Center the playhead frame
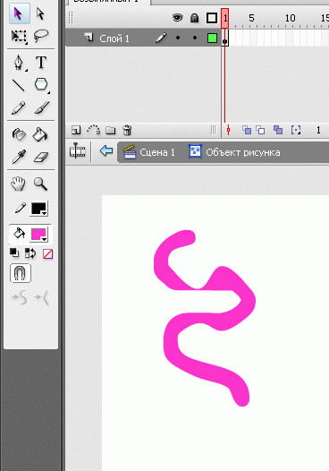The width and height of the screenshot is (329, 471). 228,130
